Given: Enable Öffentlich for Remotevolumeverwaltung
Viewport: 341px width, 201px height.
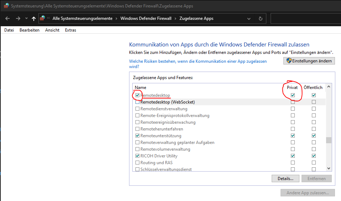Looking at the screenshot, I should (314, 149).
